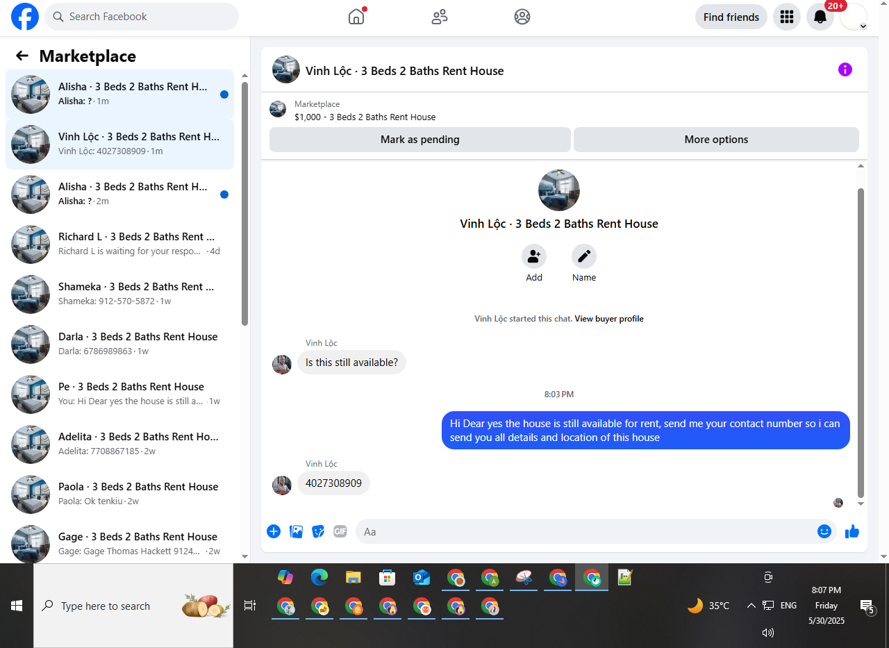Open the emoji picker smiley icon
The height and width of the screenshot is (648, 889).
824,531
